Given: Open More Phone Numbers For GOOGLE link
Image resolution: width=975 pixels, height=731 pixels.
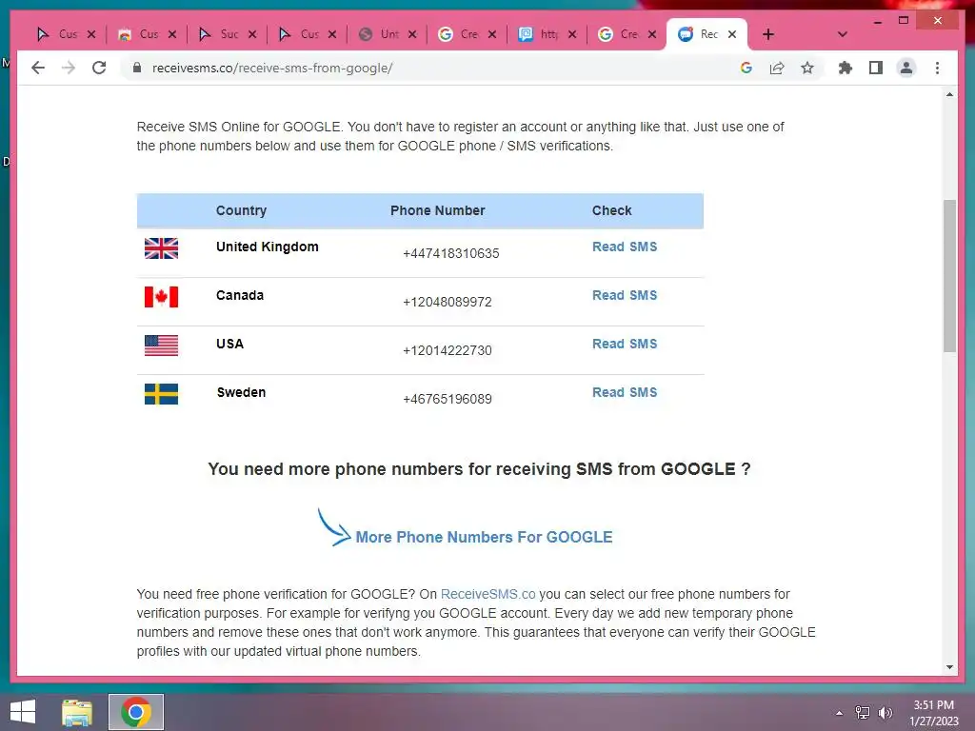Looking at the screenshot, I should 484,537.
